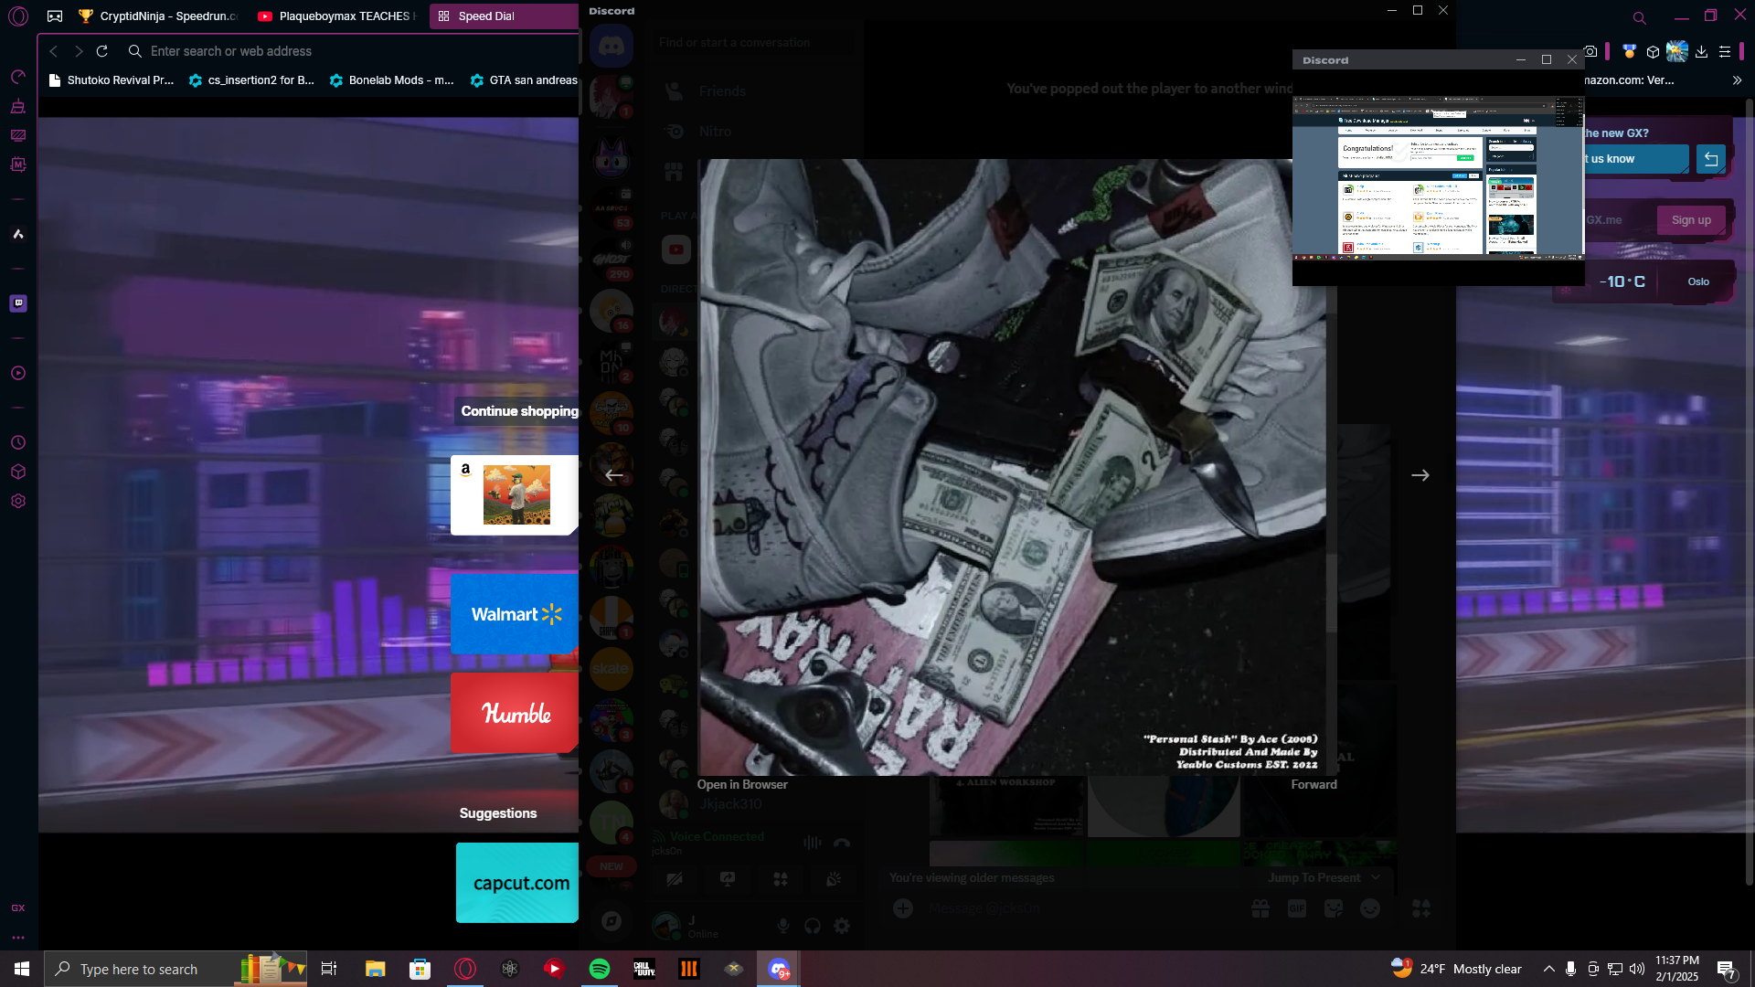Open GX Corner gamepad icon
Viewport: 1755px width, 987px height.
[x=55, y=16]
